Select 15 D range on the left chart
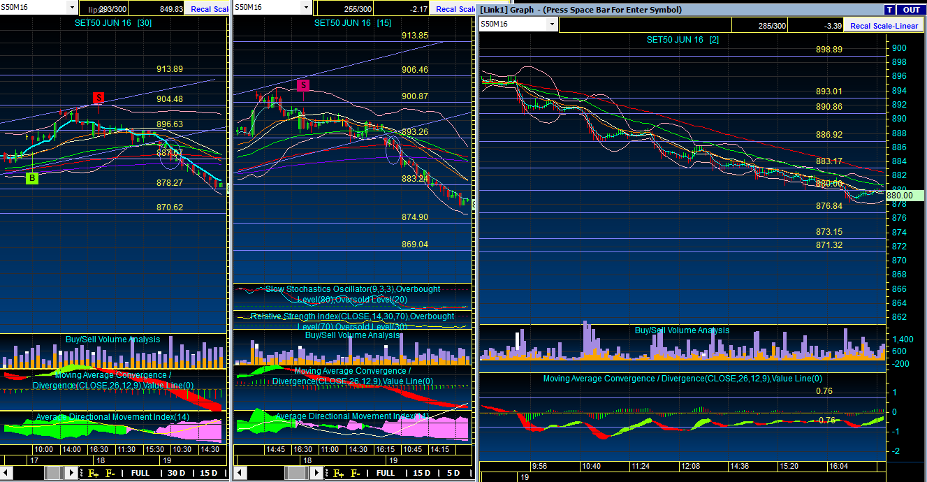The height and width of the screenshot is (482, 927). 209,473
